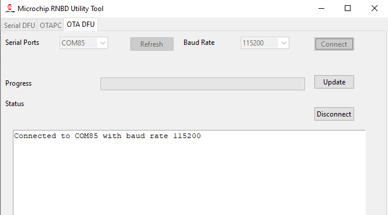The height and width of the screenshot is (215, 388).
Task: Expand the Baud Rate dropdown arrow
Action: [284, 43]
